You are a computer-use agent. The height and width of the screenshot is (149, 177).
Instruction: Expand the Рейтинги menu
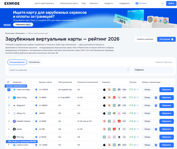[x=95, y=3]
